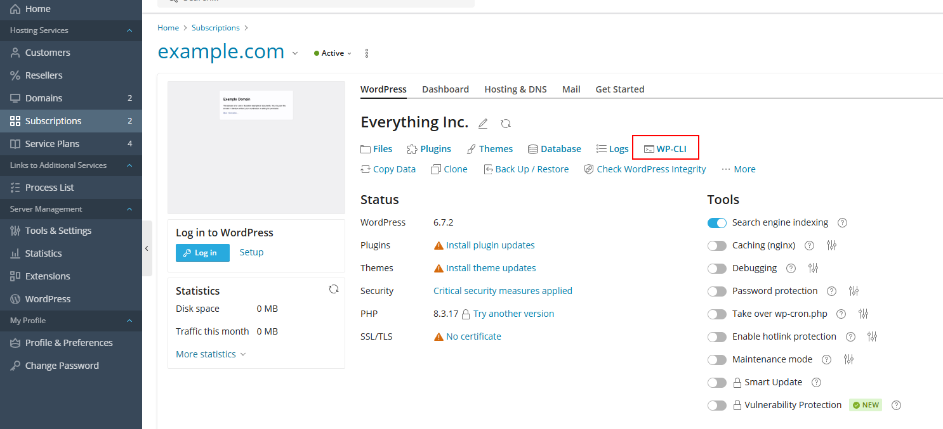Image resolution: width=943 pixels, height=429 pixels.
Task: Turn on Maintenance mode toggle
Action: 717,360
